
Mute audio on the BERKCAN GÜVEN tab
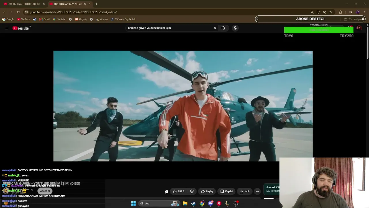click(x=85, y=4)
